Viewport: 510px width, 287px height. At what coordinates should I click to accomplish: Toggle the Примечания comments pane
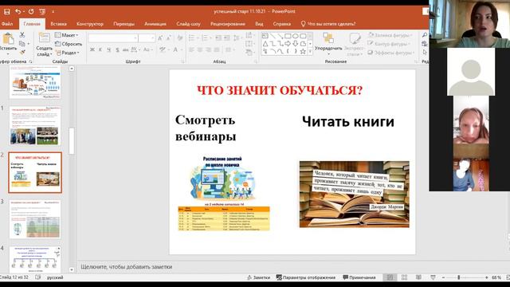click(x=359, y=277)
